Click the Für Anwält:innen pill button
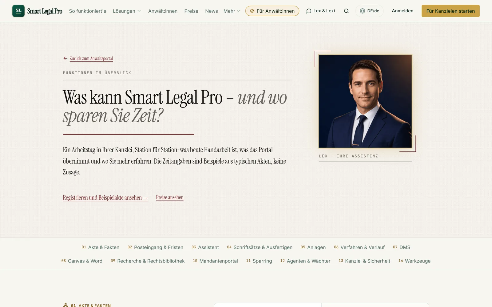 point(272,11)
